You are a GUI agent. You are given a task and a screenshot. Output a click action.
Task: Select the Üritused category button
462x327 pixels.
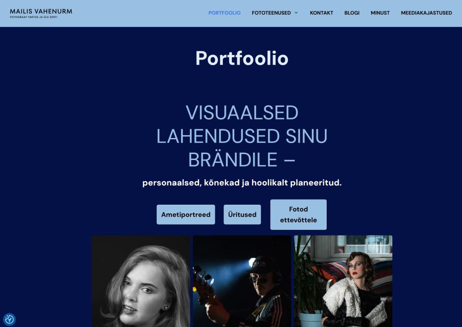click(242, 214)
